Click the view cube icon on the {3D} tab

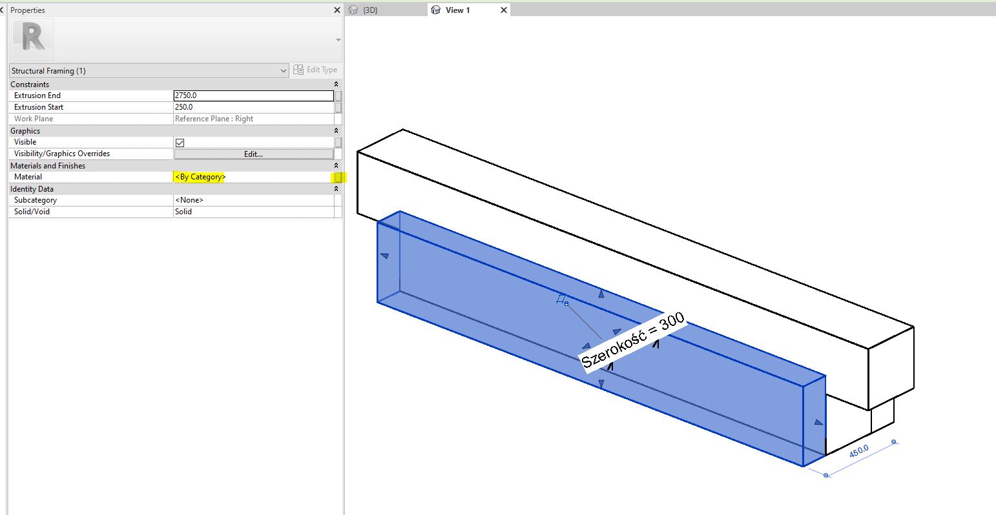click(x=353, y=10)
